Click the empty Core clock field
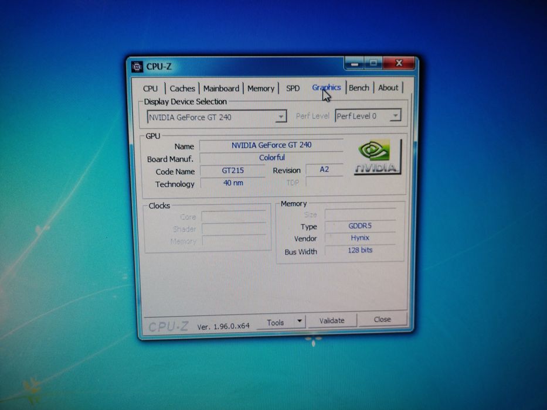Viewport: 547px width, 410px height. [234, 217]
